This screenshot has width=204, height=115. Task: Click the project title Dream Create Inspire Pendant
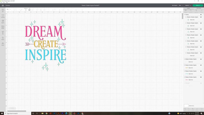(x=91, y=6)
